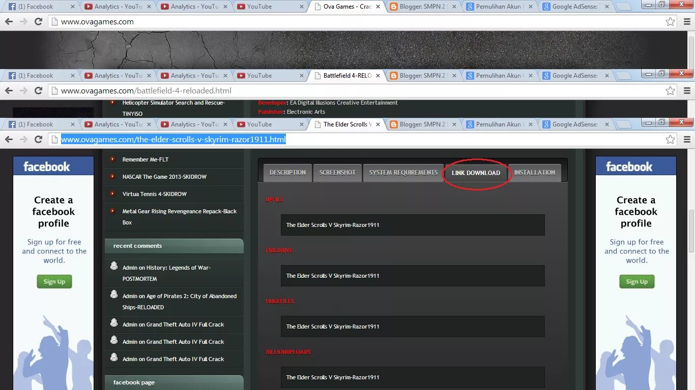Viewport: 695px width, 390px height.
Task: Select the LINK DOWNLOAD tab
Action: coord(476,173)
